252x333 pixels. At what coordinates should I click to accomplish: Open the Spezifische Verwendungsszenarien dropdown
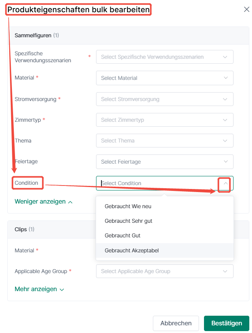(165, 57)
